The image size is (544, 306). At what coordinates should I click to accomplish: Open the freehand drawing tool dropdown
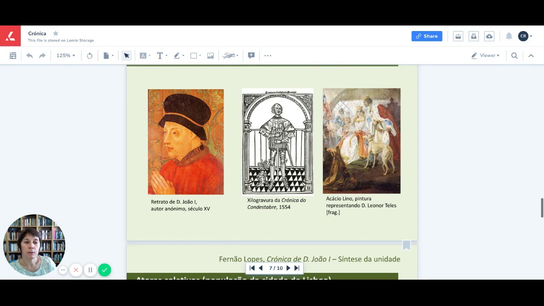click(179, 56)
